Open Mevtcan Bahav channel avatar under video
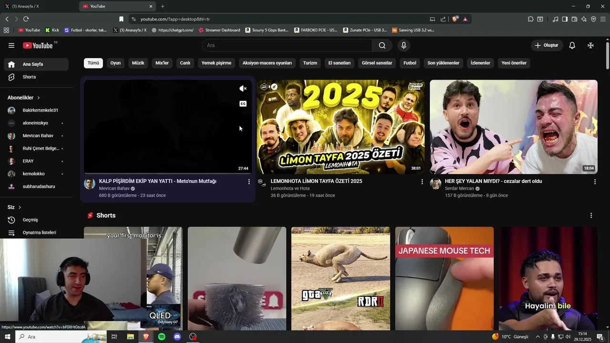 (x=90, y=184)
